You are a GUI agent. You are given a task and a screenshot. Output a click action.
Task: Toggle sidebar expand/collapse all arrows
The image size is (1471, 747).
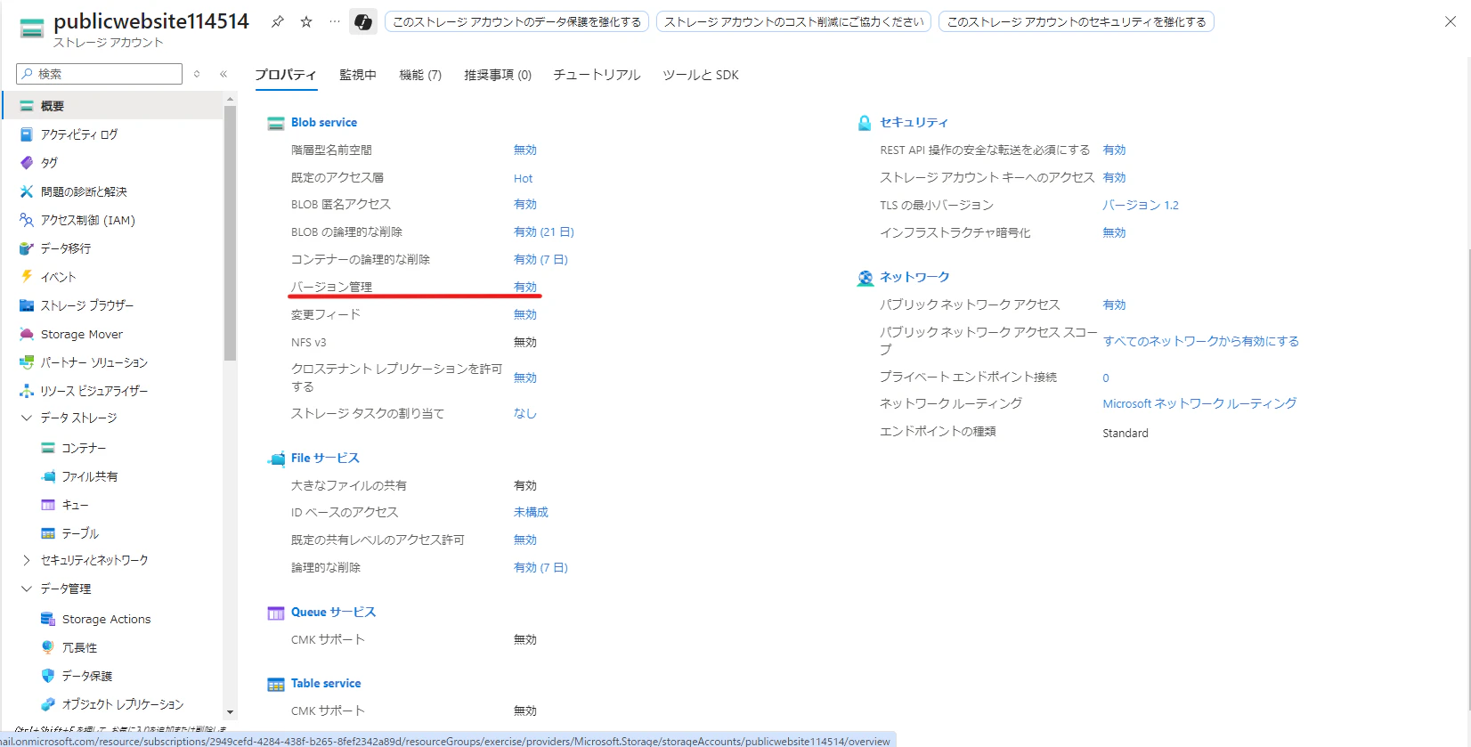point(197,74)
